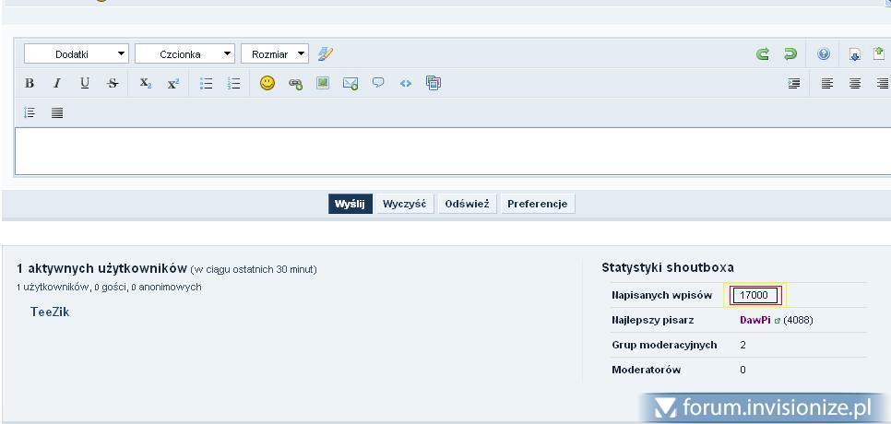Screen dimensions: 891x424
Task: Open the Czcionka font dropdown
Action: (184, 54)
